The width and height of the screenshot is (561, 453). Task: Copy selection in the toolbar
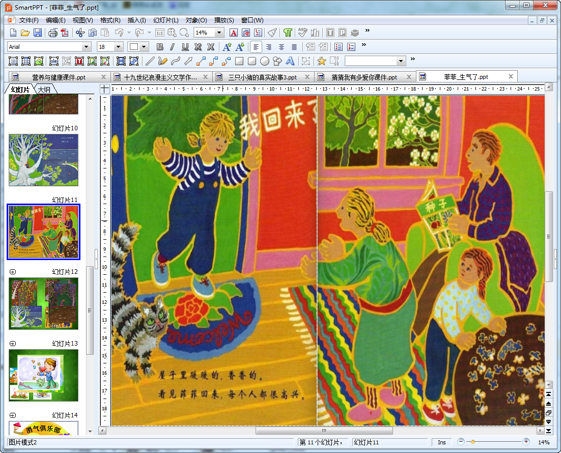[93, 33]
